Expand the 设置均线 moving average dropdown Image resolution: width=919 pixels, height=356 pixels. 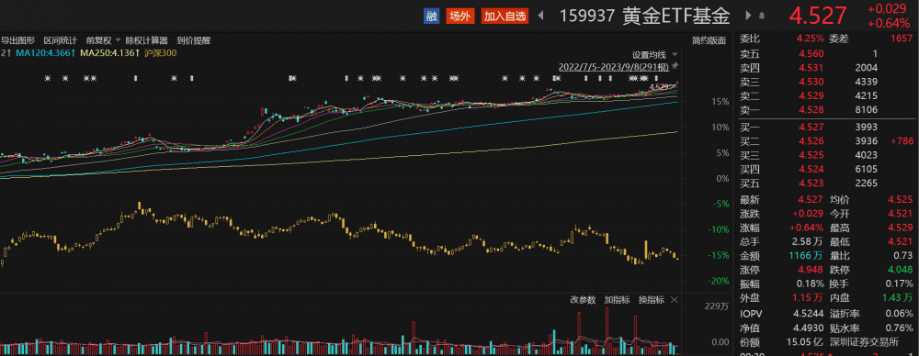point(675,54)
